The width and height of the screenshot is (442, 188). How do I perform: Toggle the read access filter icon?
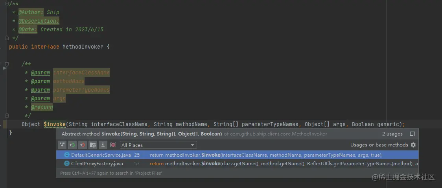(72, 145)
